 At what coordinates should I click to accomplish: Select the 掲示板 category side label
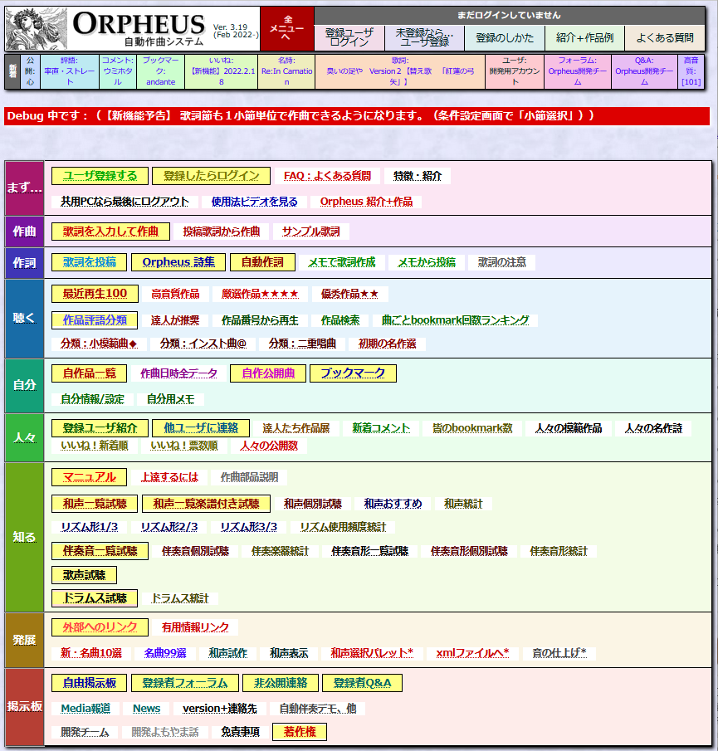[x=24, y=706]
